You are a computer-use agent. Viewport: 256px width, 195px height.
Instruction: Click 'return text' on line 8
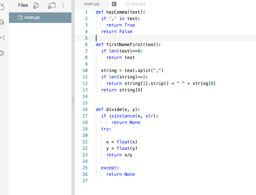coord(121,57)
